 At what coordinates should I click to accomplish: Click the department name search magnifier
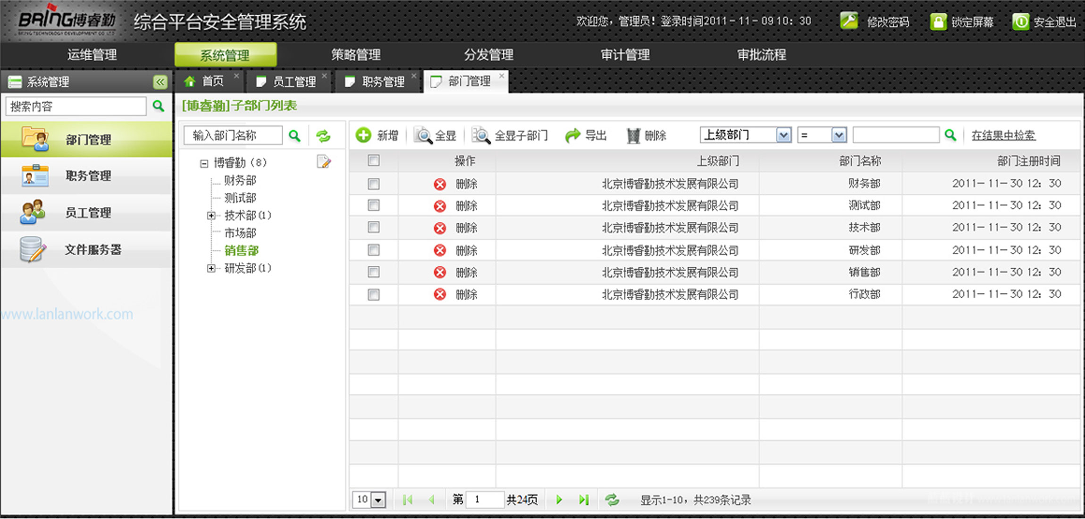[x=294, y=136]
